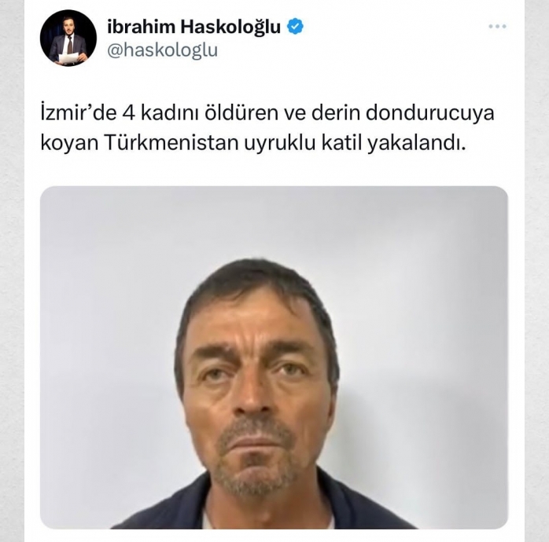Click the word "dondurucuya" in the tweet
The height and width of the screenshot is (542, 549).
tap(430, 113)
